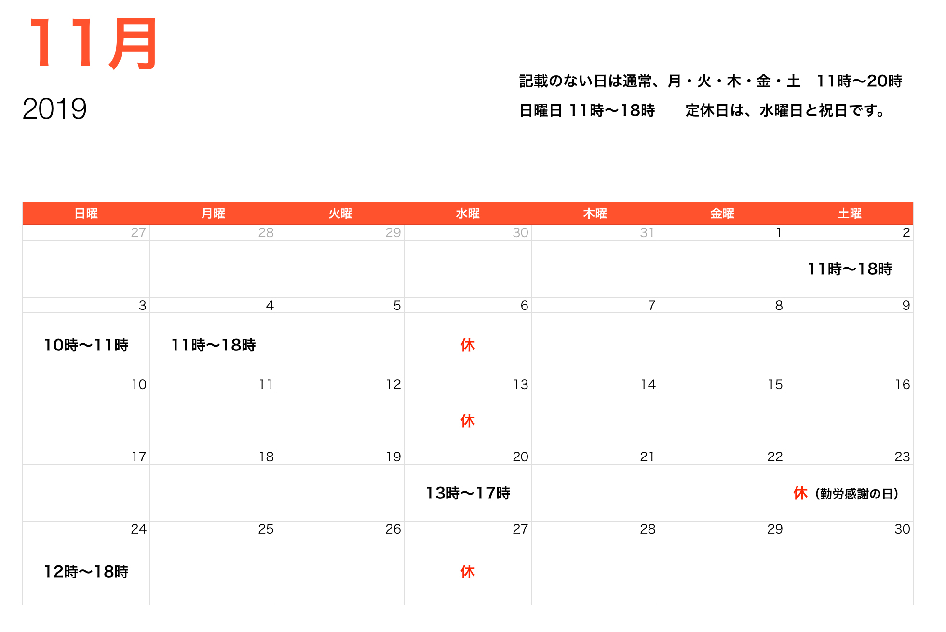Screen dimensions: 946x632
Task: Select the 水曜 column header
Action: [468, 214]
